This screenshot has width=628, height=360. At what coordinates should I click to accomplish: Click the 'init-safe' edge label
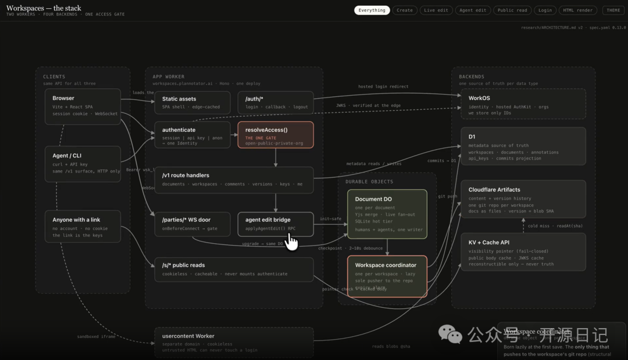pyautogui.click(x=330, y=219)
